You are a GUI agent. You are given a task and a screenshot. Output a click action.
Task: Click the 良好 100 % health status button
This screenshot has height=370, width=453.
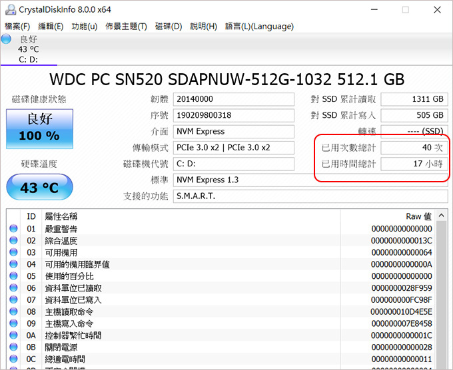pyautogui.click(x=39, y=128)
